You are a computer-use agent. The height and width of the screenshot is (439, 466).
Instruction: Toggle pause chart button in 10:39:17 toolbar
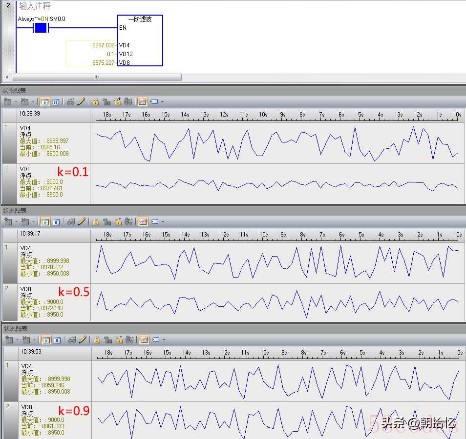point(56,222)
